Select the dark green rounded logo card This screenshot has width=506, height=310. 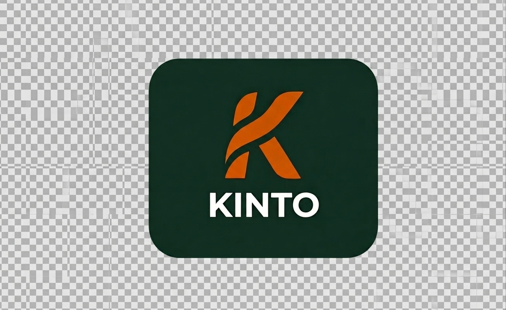263,158
